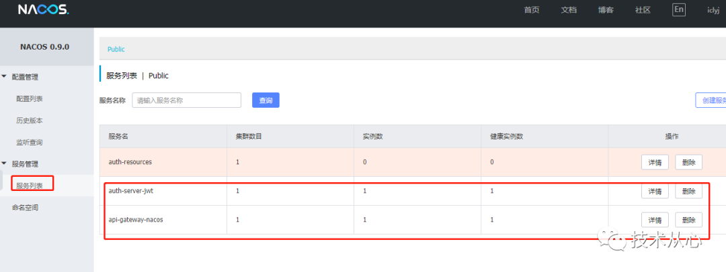The height and width of the screenshot is (272, 726).
Task: Select the Public namespace tab
Action: click(116, 49)
